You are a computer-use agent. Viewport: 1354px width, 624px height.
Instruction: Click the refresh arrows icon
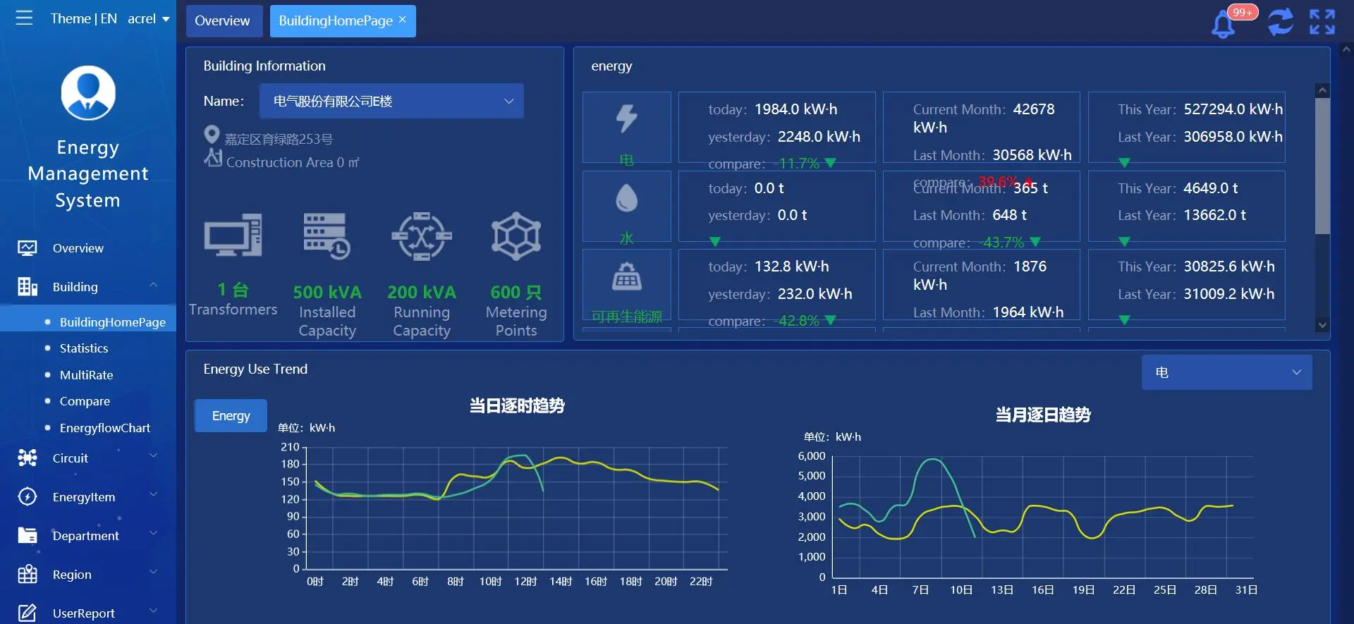[1281, 22]
